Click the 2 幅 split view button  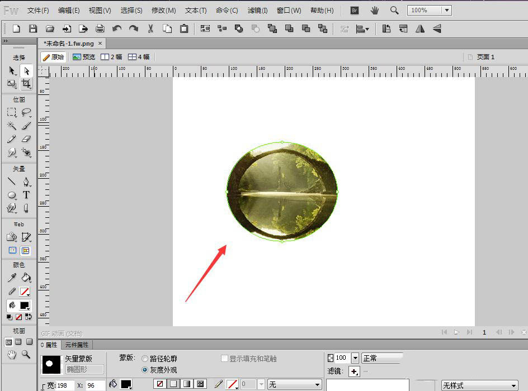coord(111,57)
